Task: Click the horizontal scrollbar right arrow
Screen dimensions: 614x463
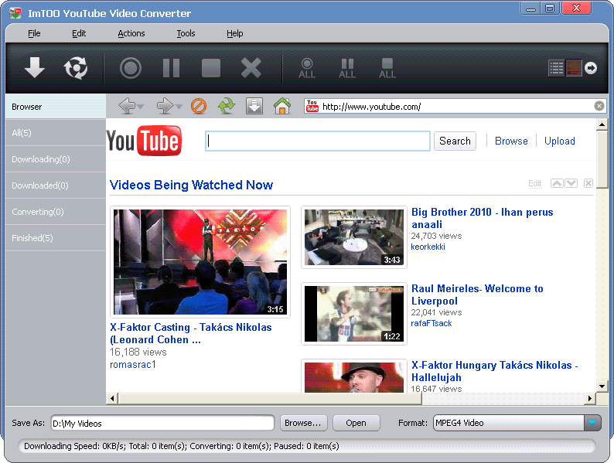Action: [x=590, y=398]
